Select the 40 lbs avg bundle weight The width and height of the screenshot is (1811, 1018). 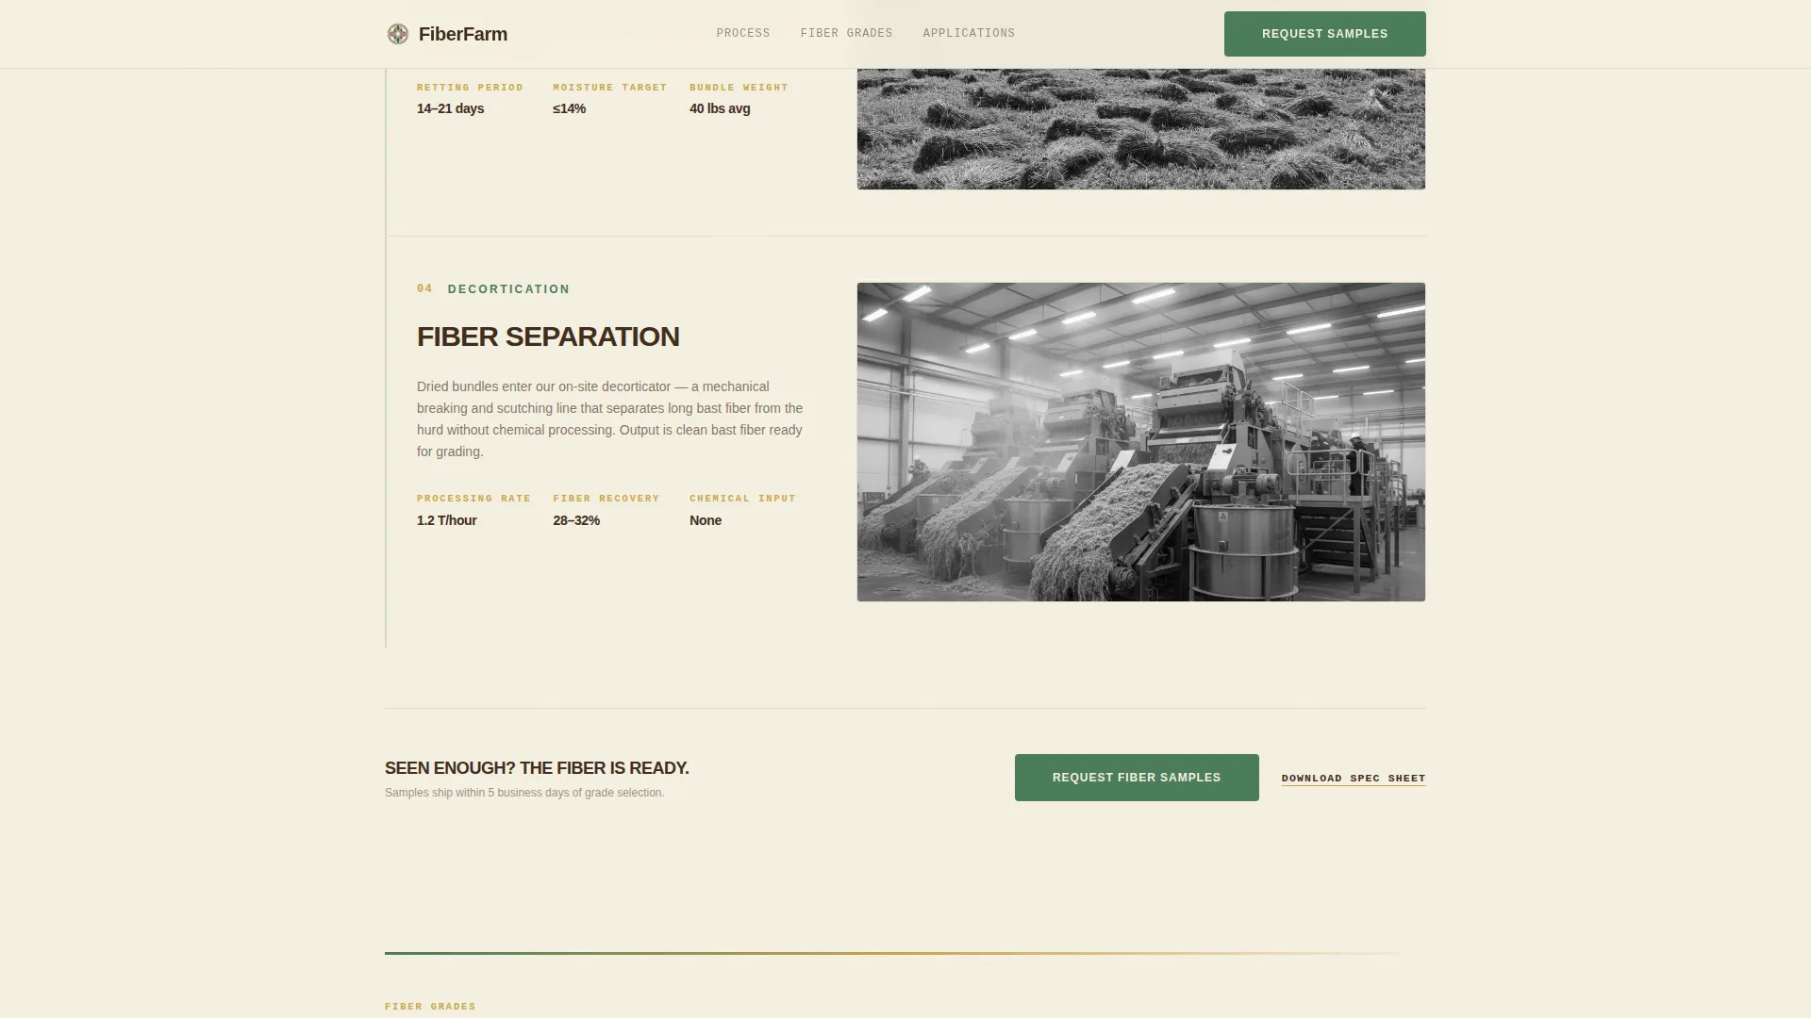click(720, 108)
